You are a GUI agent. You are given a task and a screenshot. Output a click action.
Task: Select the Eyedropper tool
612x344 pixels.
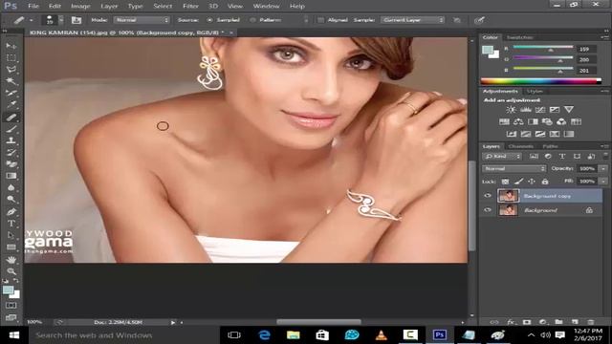pyautogui.click(x=11, y=104)
